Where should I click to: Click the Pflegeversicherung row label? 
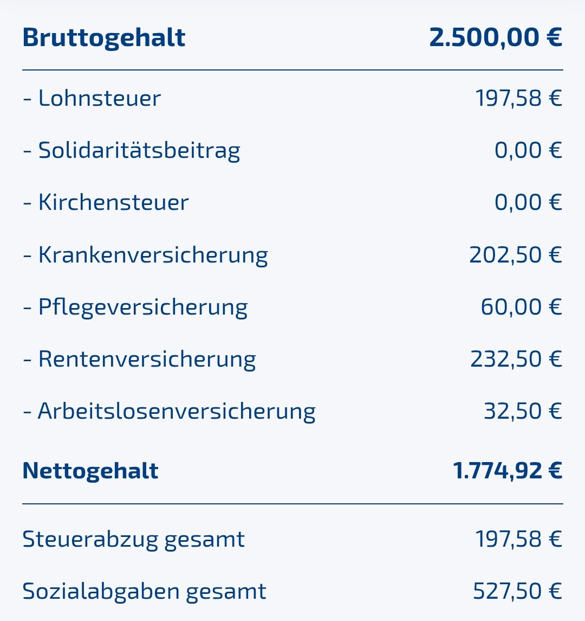tap(135, 307)
